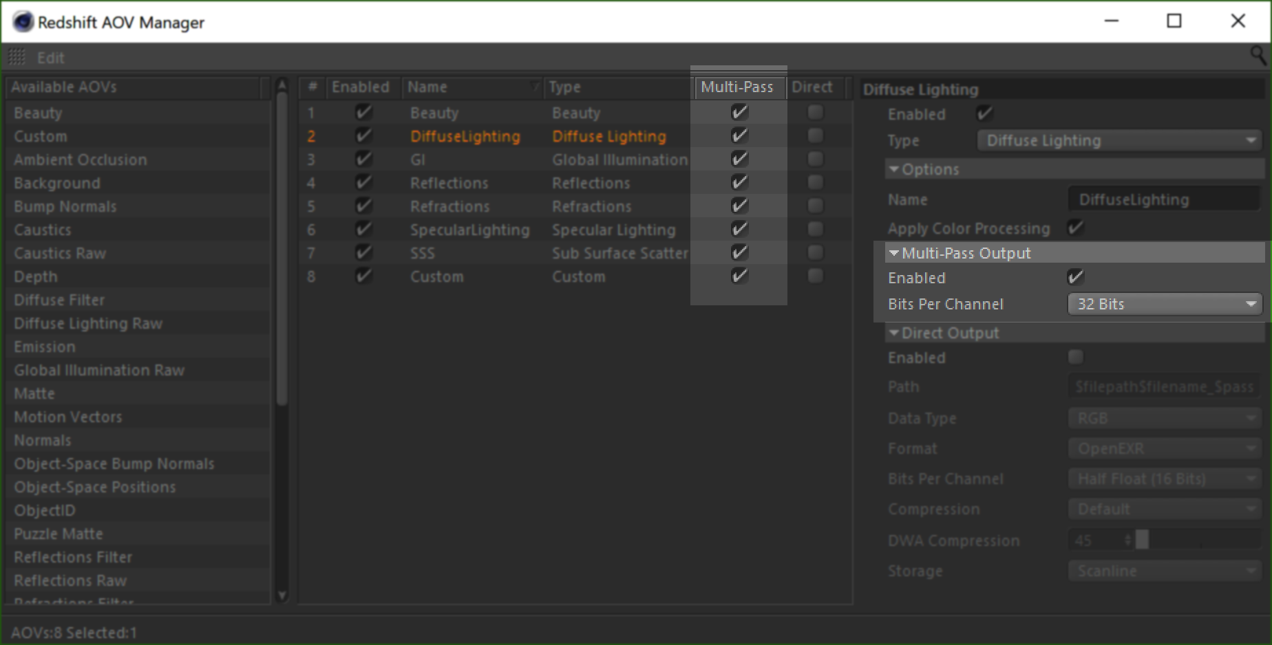The width and height of the screenshot is (1272, 645).
Task: Click scroll up arrow of Available AOVs list
Action: pos(282,85)
